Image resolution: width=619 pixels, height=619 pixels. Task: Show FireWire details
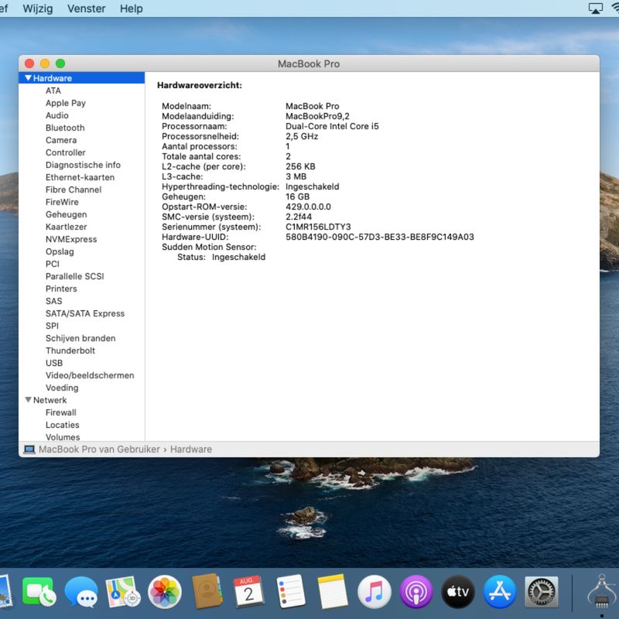62,202
